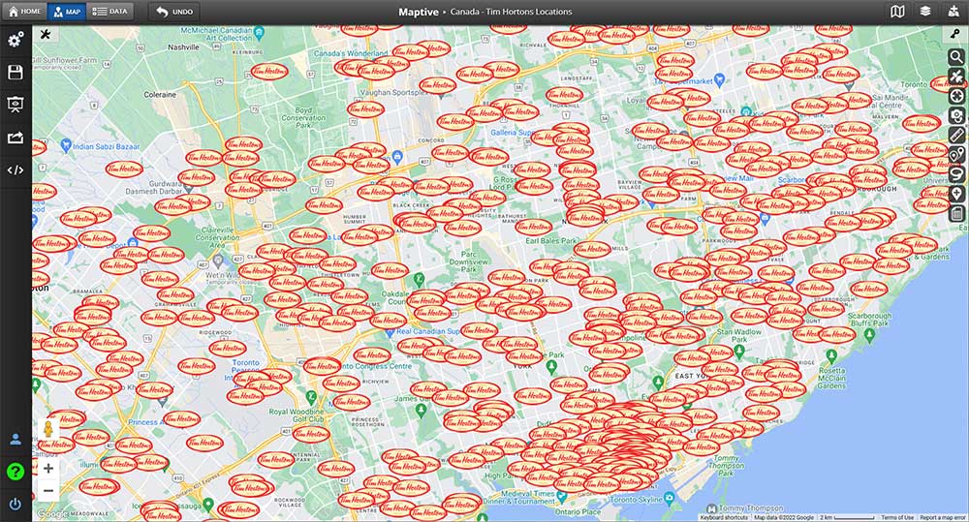Open map settings gears icon
The height and width of the screenshot is (522, 969).
click(16, 40)
